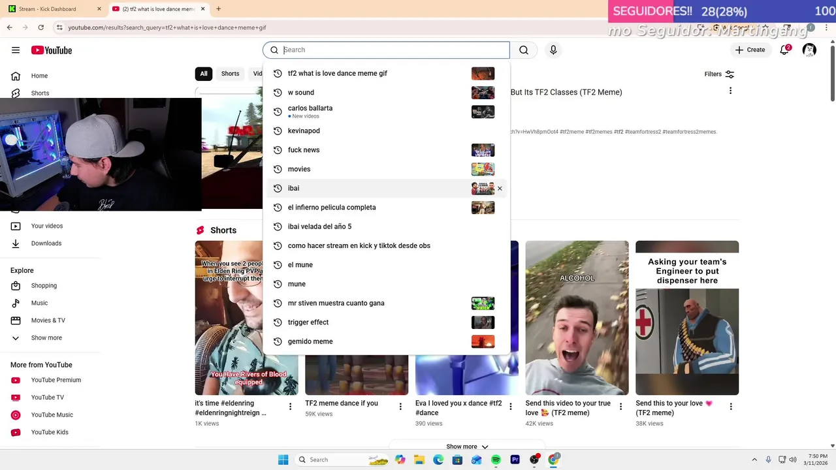The image size is (836, 470).
Task: Click the search magnifier button
Action: [524, 50]
